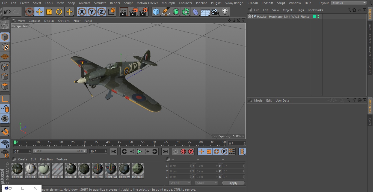Go to start of animation
This screenshot has height=192, width=373.
pyautogui.click(x=114, y=151)
